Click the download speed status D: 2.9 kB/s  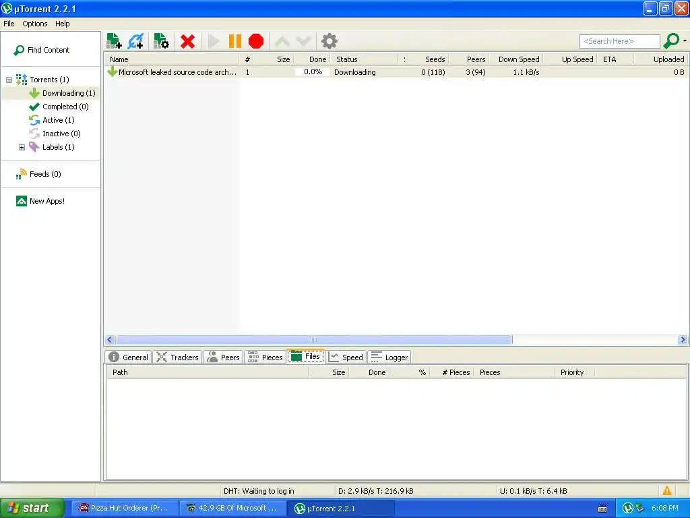[376, 491]
